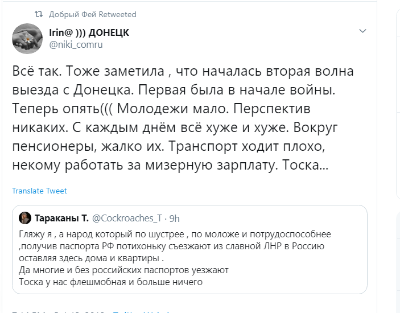Viewport: 400px width, 313px height.
Task: Open Тараканы Т. author name in quote
Action: pos(60,218)
